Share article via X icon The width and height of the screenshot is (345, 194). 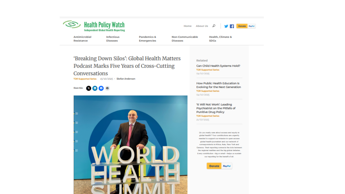(89, 88)
